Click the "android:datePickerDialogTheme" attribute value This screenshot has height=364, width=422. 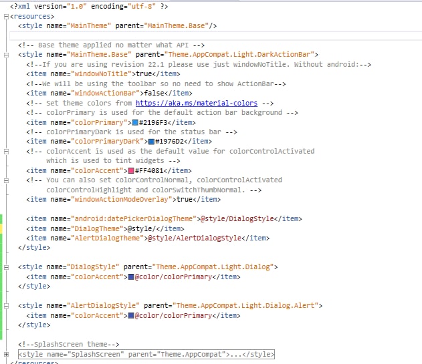pos(134,219)
